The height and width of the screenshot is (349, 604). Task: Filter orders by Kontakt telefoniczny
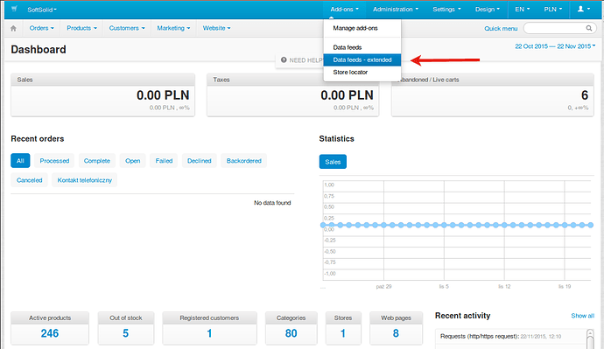[84, 180]
